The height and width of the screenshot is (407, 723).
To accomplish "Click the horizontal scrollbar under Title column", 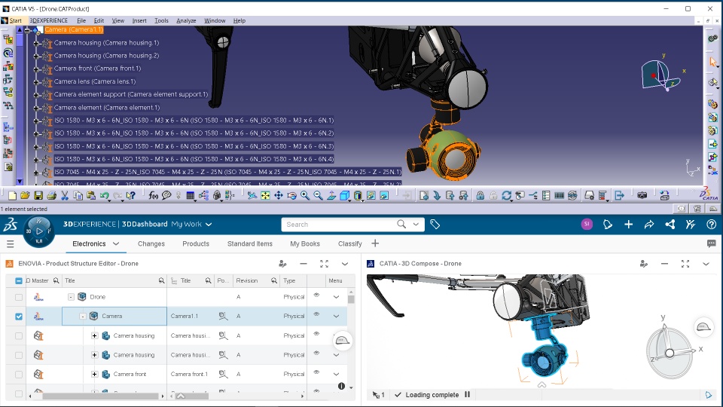I will point(100,396).
